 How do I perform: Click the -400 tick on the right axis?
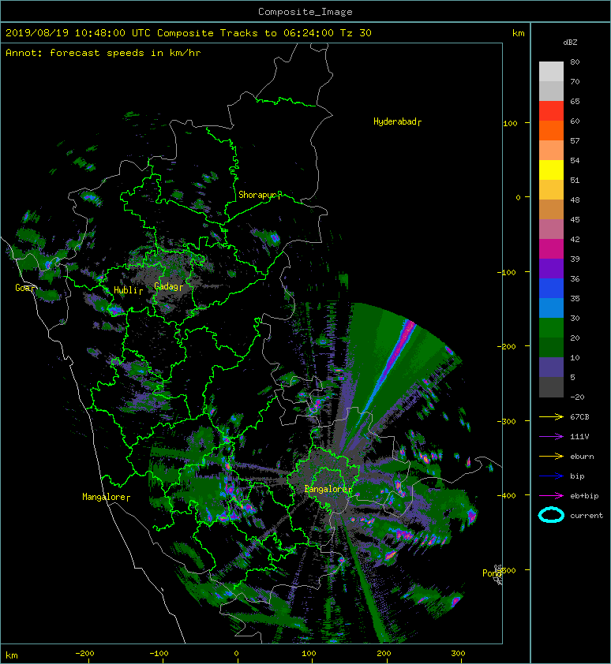[x=507, y=496]
